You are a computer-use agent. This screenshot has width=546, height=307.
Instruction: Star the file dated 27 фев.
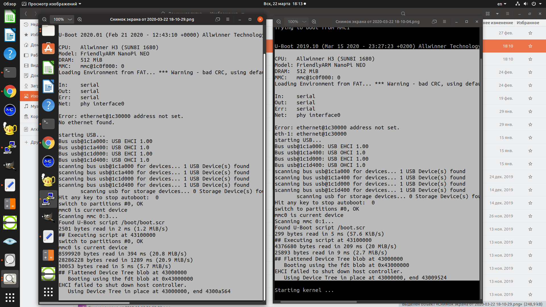click(530, 33)
